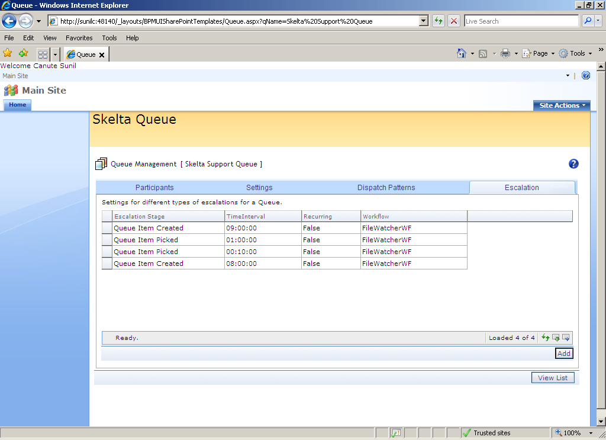Click the grid refresh icon in status bar

(x=546, y=338)
